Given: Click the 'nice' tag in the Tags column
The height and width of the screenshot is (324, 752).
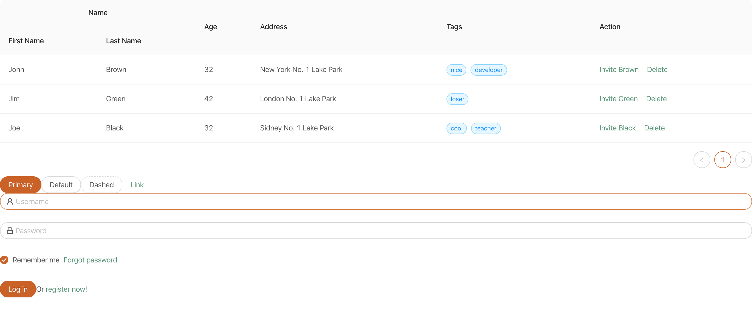Looking at the screenshot, I should (456, 70).
